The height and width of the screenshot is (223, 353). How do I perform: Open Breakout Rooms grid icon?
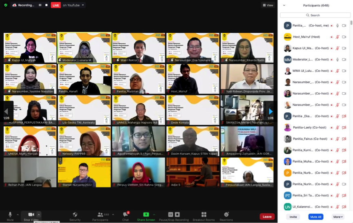tap(204, 214)
